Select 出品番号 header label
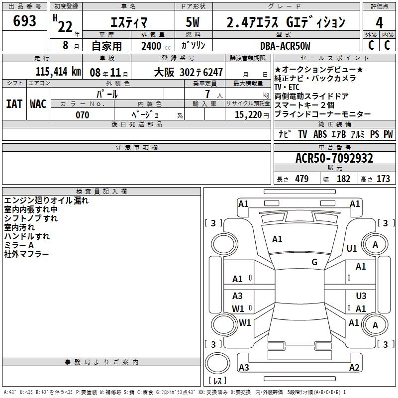 coord(24,6)
